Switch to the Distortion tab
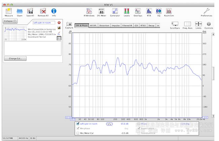The height and width of the screenshot is (141, 219). click(x=104, y=25)
